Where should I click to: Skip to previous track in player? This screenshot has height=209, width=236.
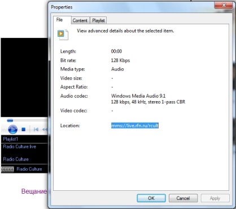[x=36, y=129]
